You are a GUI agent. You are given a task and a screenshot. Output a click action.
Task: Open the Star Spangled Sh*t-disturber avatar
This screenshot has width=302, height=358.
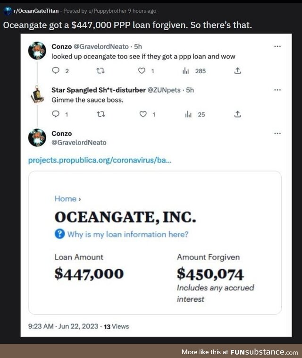tap(37, 94)
